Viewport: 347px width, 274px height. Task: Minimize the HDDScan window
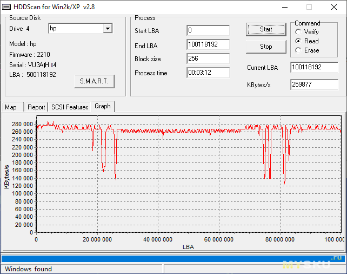(x=284, y=7)
